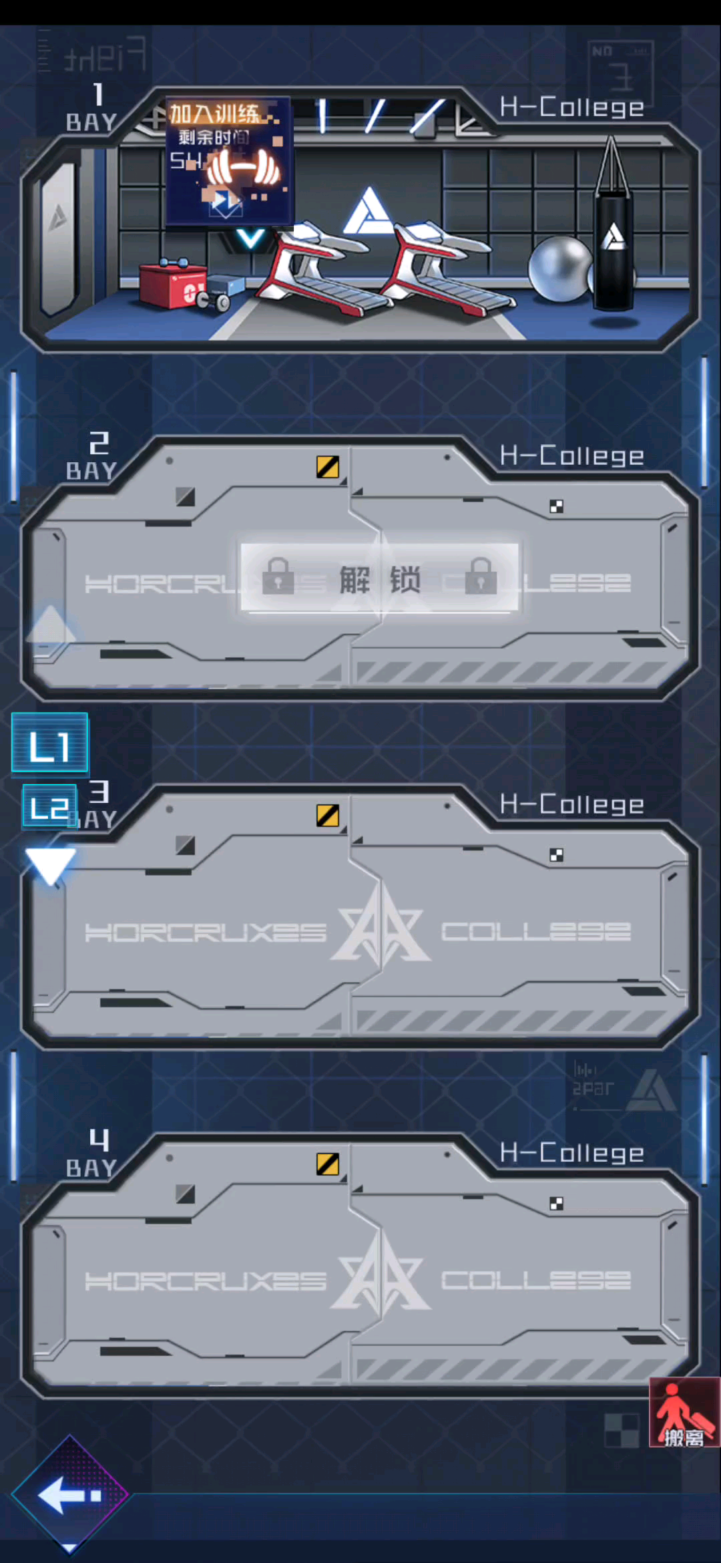Open the dumbbell training popup

click(228, 160)
